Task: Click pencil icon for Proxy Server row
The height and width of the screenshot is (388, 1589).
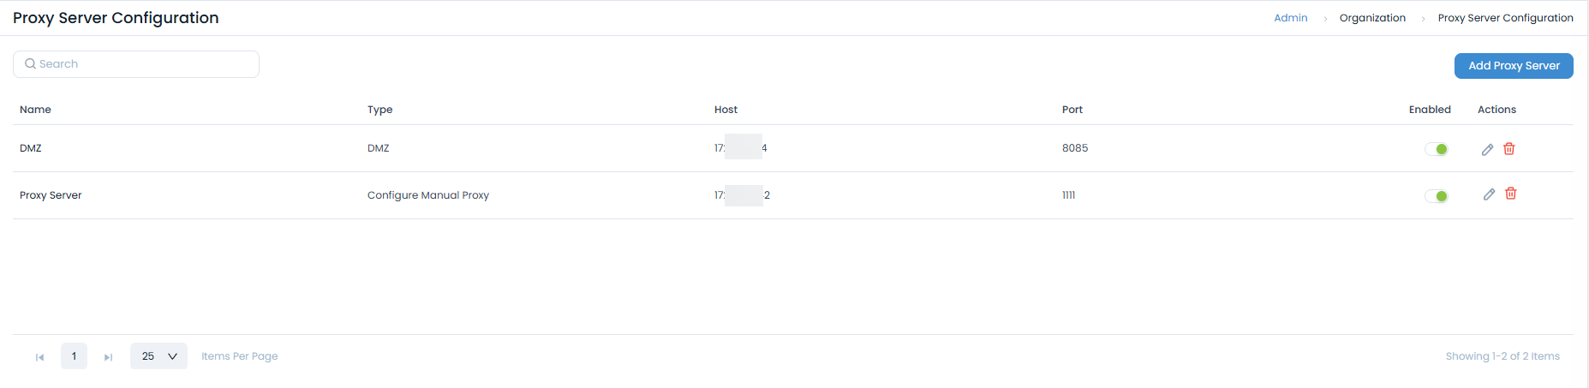Action: click(1490, 194)
